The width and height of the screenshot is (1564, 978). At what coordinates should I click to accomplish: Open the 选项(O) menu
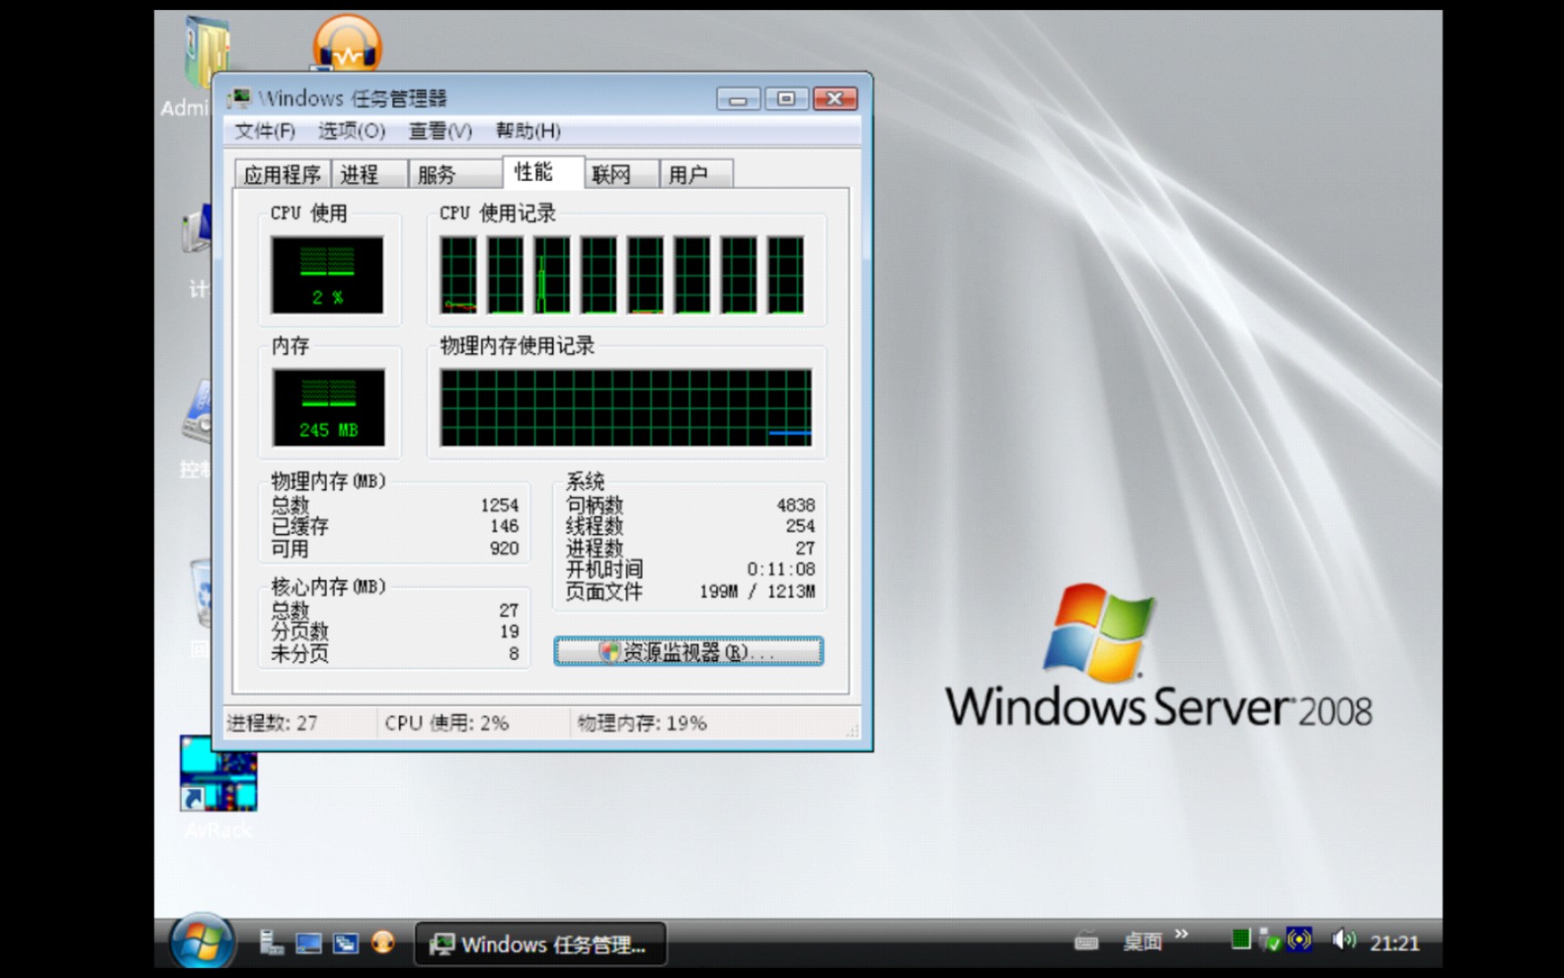(351, 131)
